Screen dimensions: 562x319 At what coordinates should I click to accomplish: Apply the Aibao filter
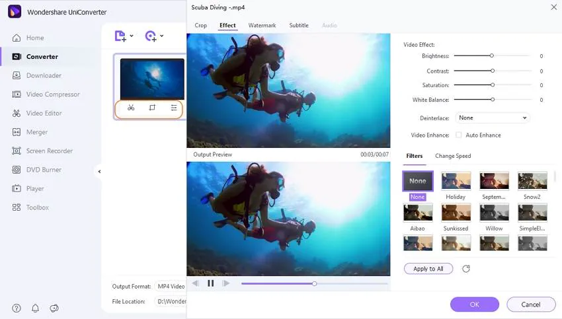pyautogui.click(x=418, y=213)
